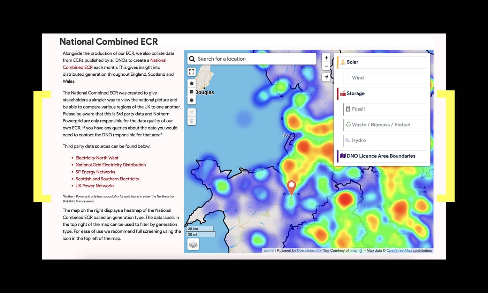The width and height of the screenshot is (488, 293).
Task: Click the Search for a location field
Action: (x=254, y=59)
